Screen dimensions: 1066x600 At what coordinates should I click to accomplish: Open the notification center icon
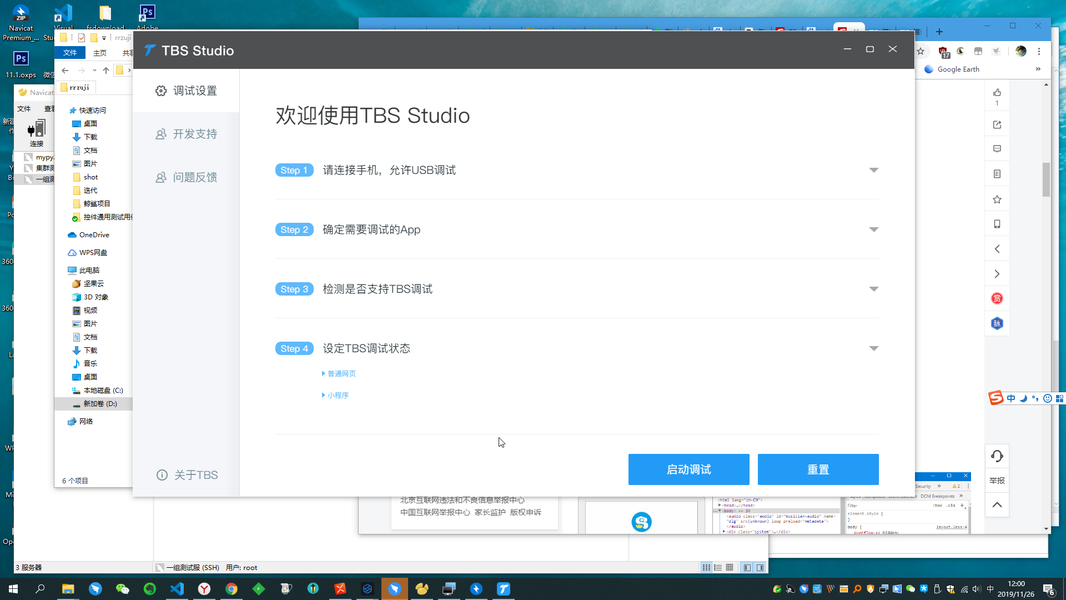(x=1049, y=589)
